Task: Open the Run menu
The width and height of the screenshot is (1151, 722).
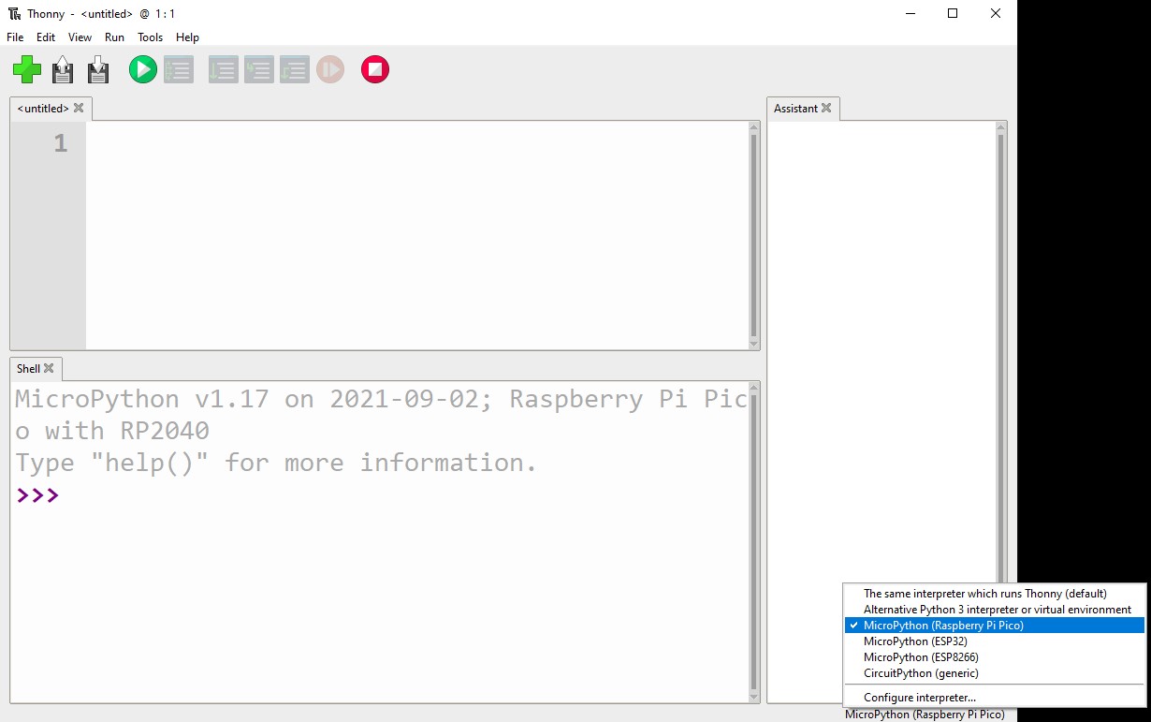Action: coord(114,37)
